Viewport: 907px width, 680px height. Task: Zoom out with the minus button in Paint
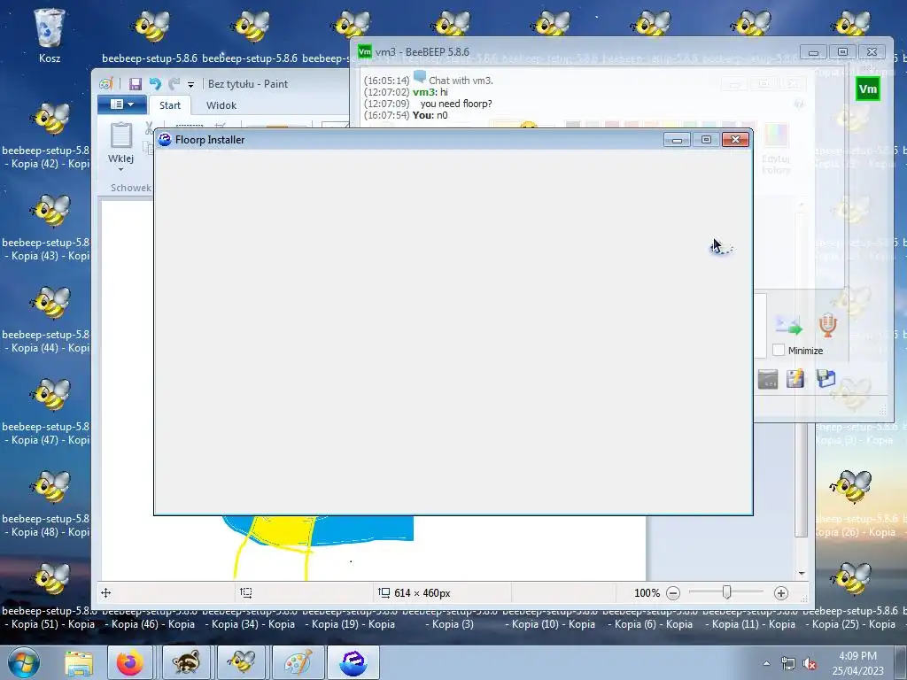click(x=673, y=592)
